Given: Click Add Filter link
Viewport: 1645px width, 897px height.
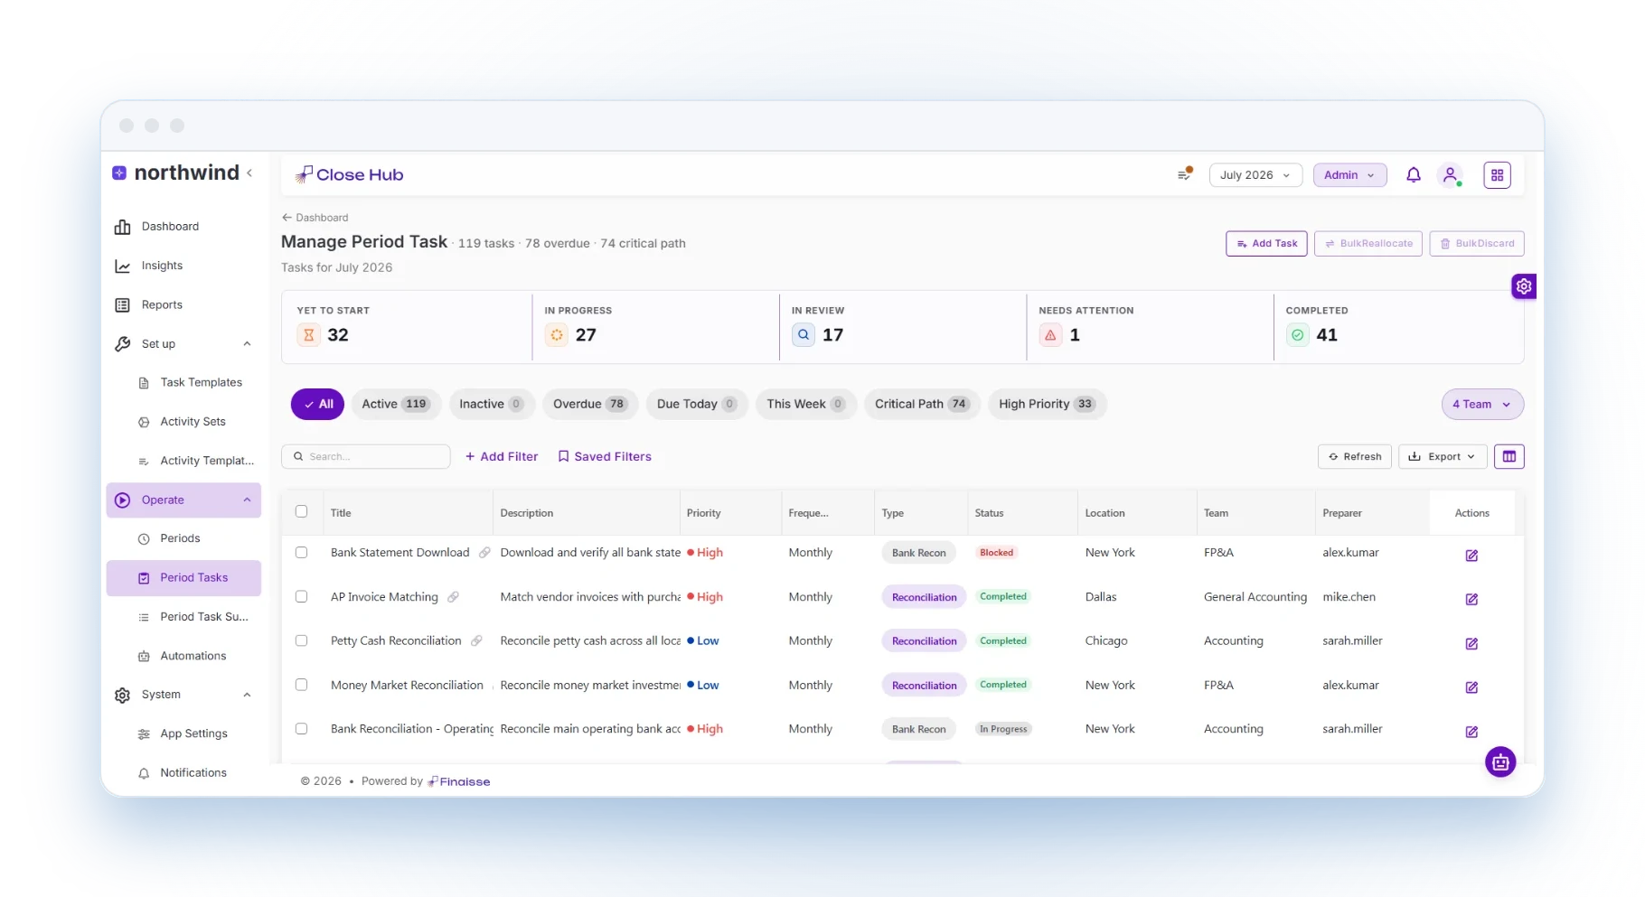Looking at the screenshot, I should (502, 457).
